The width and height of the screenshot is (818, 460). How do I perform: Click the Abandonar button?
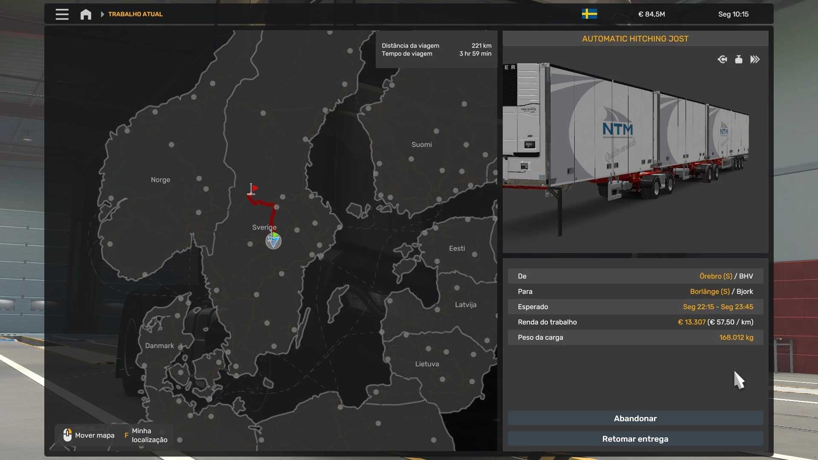click(635, 418)
